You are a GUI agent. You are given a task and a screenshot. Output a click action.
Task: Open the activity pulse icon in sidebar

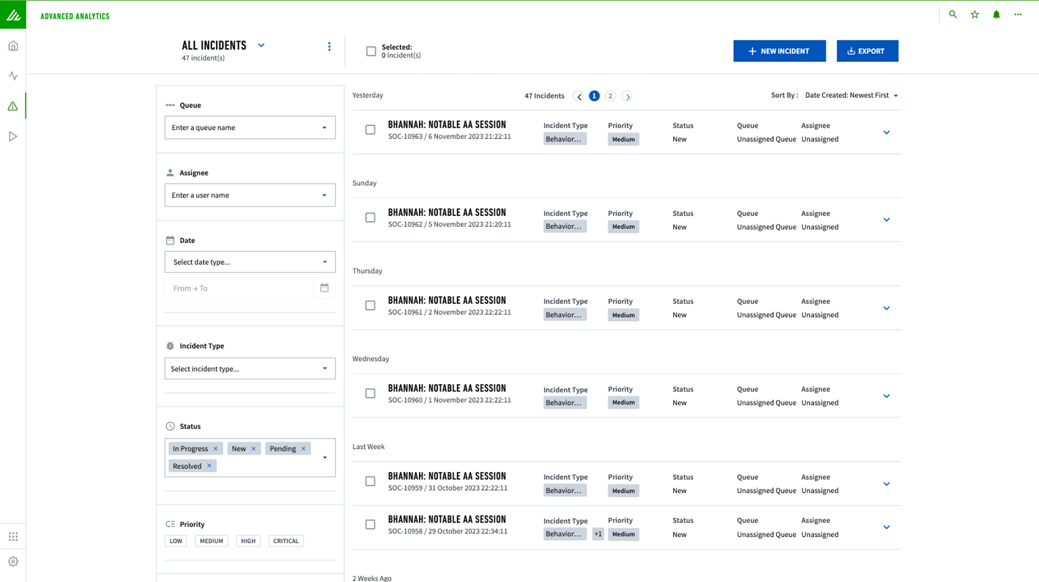point(13,76)
